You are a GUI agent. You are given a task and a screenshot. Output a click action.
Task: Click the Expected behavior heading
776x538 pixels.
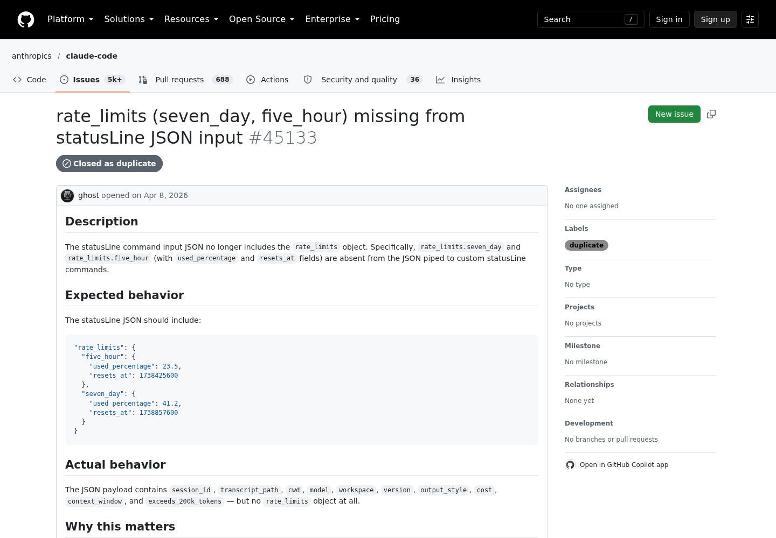(x=124, y=295)
